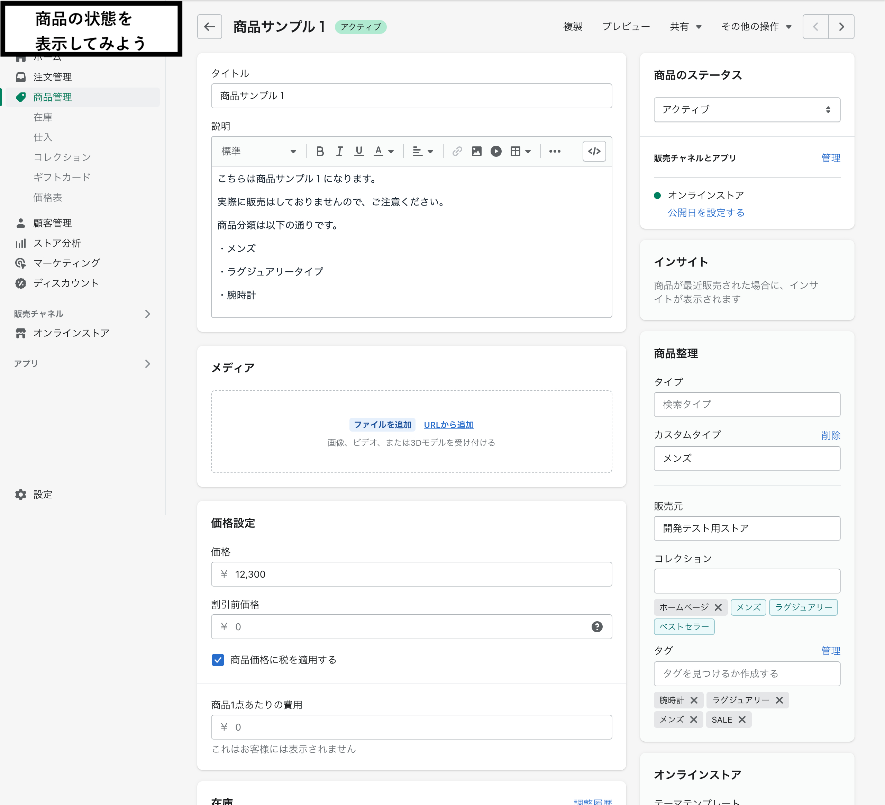Go to next product arrow
885x805 pixels.
pyautogui.click(x=841, y=27)
